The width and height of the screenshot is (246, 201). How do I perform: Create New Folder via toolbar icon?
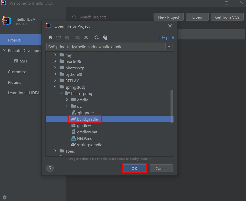[78, 38]
